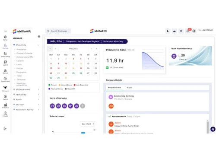
Task: Open the Recruit sidebar icon
Action: pos(5,70)
